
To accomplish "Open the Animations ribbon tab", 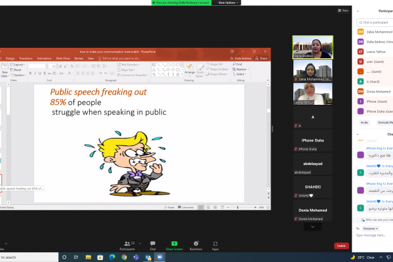I will tap(45, 58).
